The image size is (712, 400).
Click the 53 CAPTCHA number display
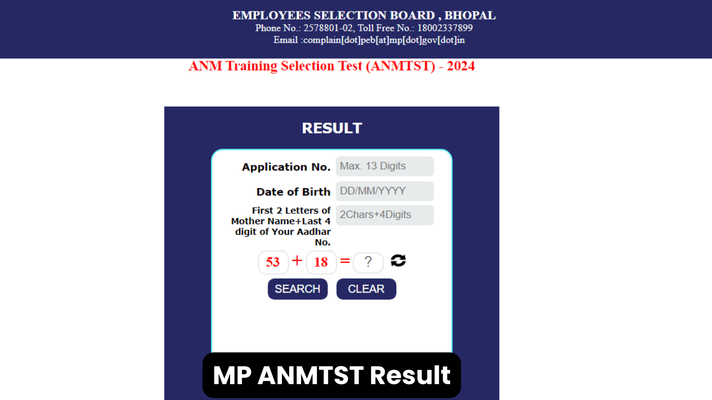(x=273, y=261)
